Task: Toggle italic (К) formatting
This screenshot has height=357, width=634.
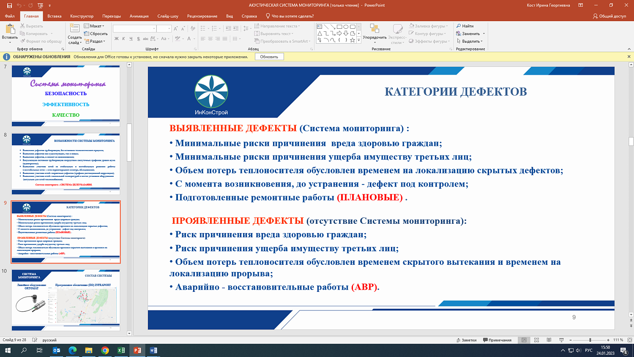Action: [123, 38]
